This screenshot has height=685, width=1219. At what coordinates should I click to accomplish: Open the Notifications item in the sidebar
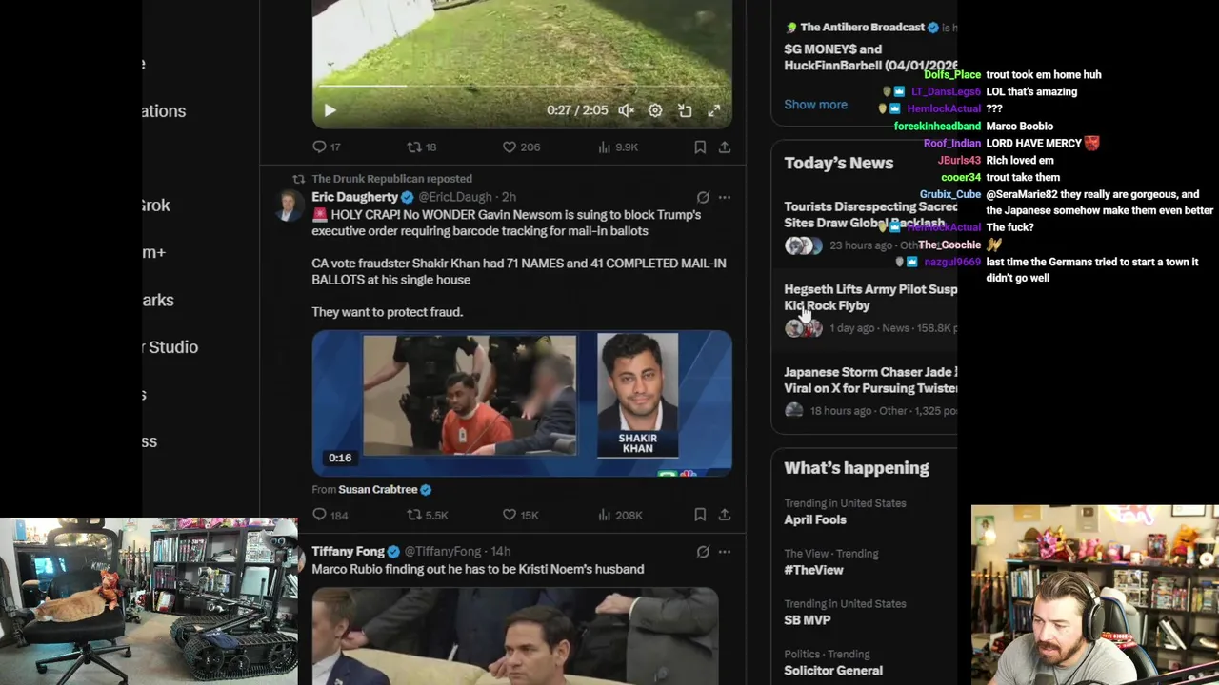pos(164,110)
